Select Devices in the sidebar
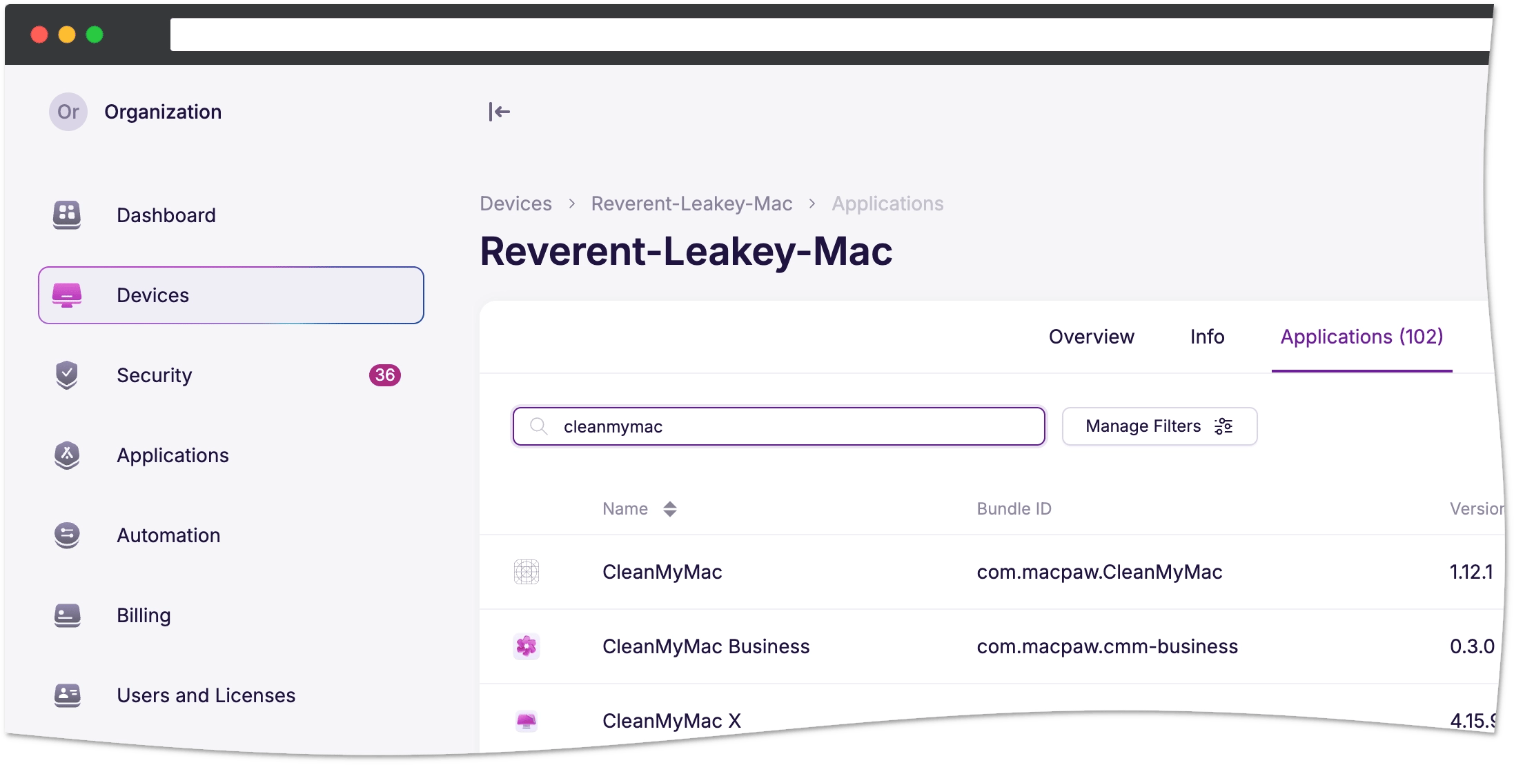The height and width of the screenshot is (765, 1514). pos(231,295)
